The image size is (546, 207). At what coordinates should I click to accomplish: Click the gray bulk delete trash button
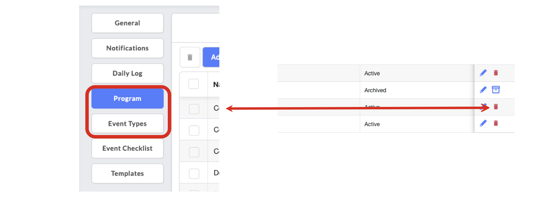click(x=190, y=57)
